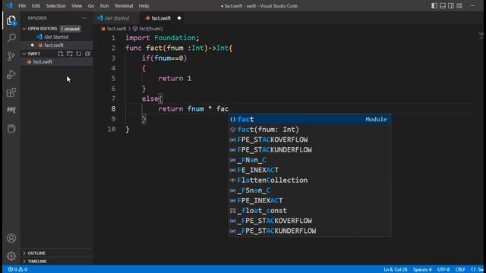Open the View menu
486x273 pixels.
point(77,5)
